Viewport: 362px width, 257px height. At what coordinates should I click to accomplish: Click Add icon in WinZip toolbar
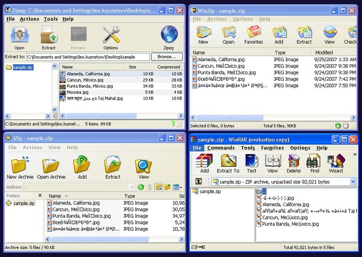[x=279, y=32]
